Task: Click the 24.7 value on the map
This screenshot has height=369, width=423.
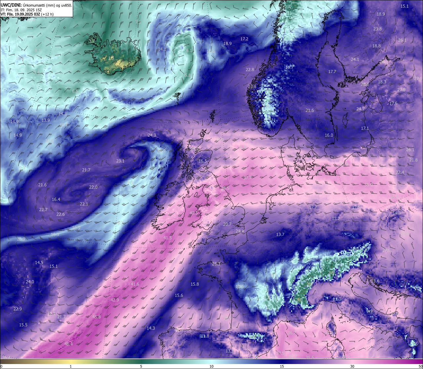Action: [x=360, y=109]
